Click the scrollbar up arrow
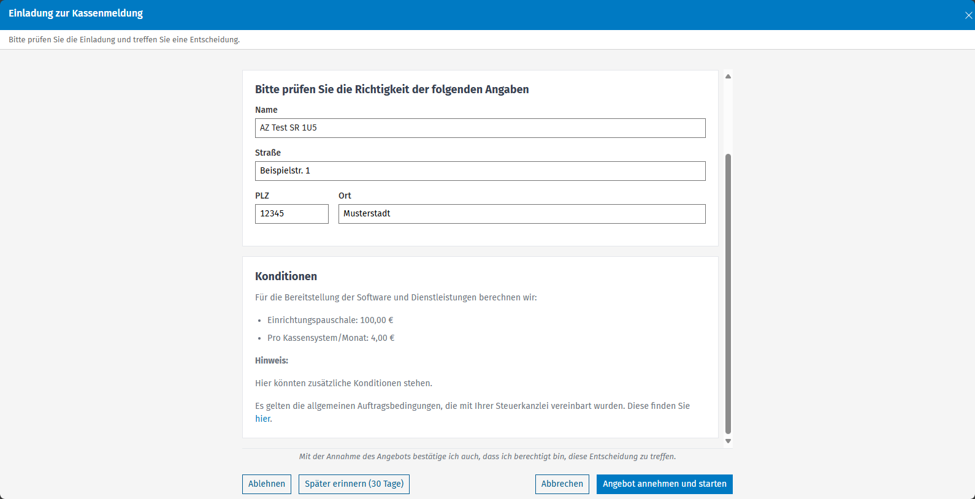 [728, 77]
